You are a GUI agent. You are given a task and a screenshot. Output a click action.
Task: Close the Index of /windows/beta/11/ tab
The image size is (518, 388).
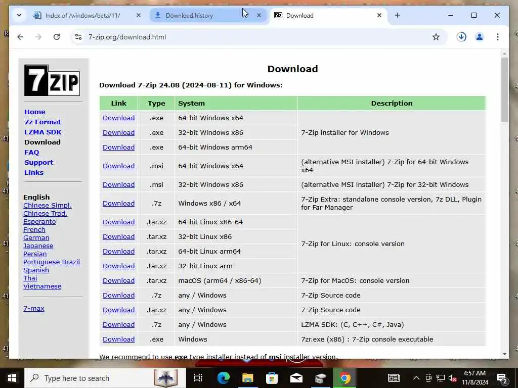(139, 15)
